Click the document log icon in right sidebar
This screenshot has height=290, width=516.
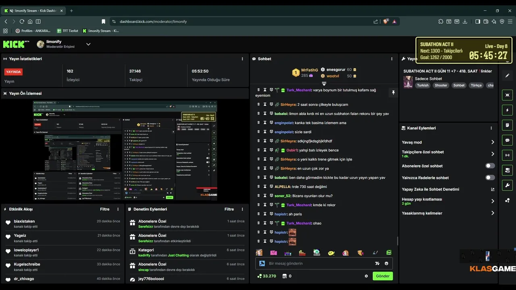tap(507, 125)
